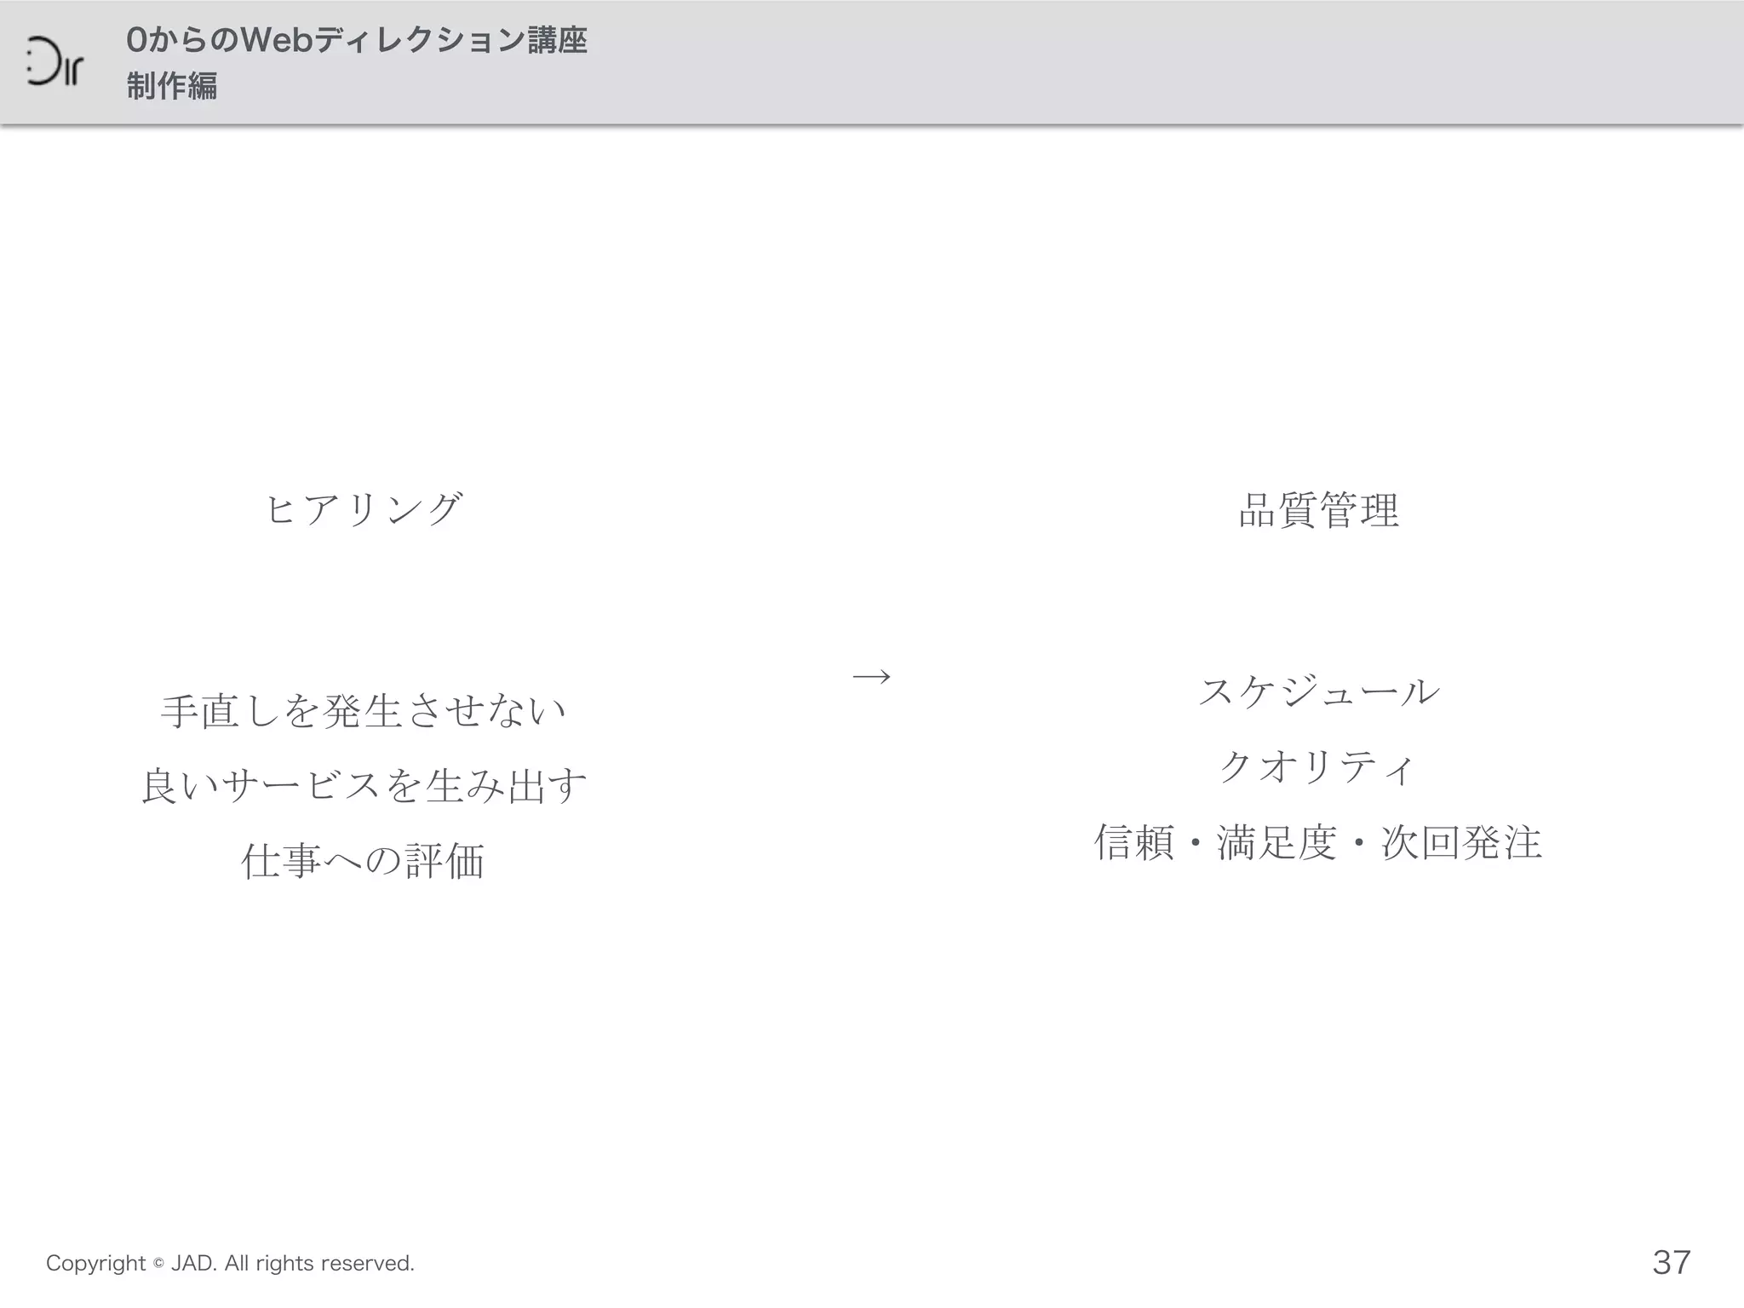The height and width of the screenshot is (1308, 1744).
Task: Click the copyright notice 'Copyright © JAD'
Action: pos(130,1263)
